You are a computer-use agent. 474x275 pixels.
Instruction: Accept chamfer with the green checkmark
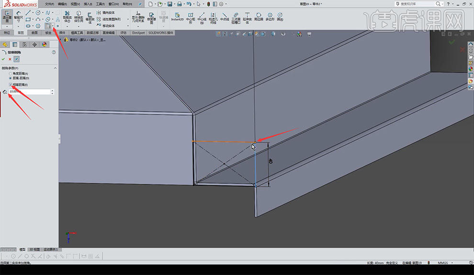3,59
